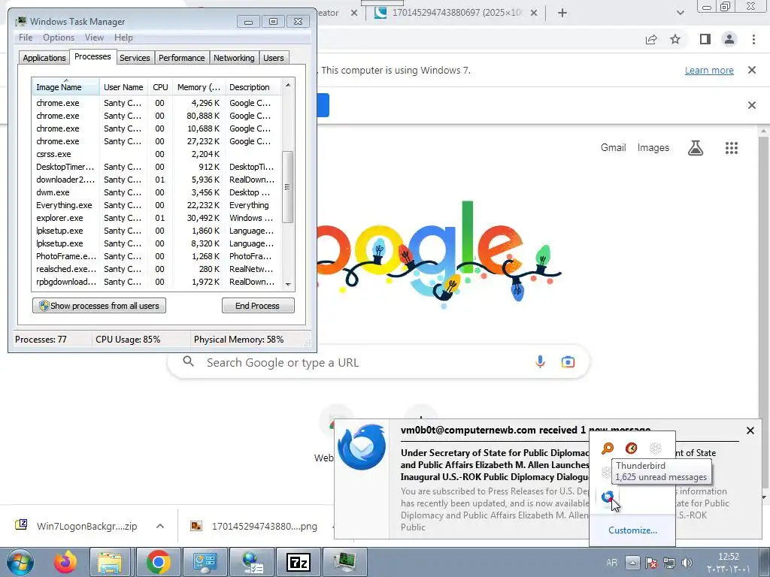Search by image with the Lens camera icon

[568, 362]
